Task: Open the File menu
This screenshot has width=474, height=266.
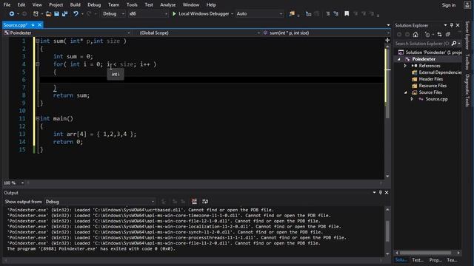Action: coord(7,5)
